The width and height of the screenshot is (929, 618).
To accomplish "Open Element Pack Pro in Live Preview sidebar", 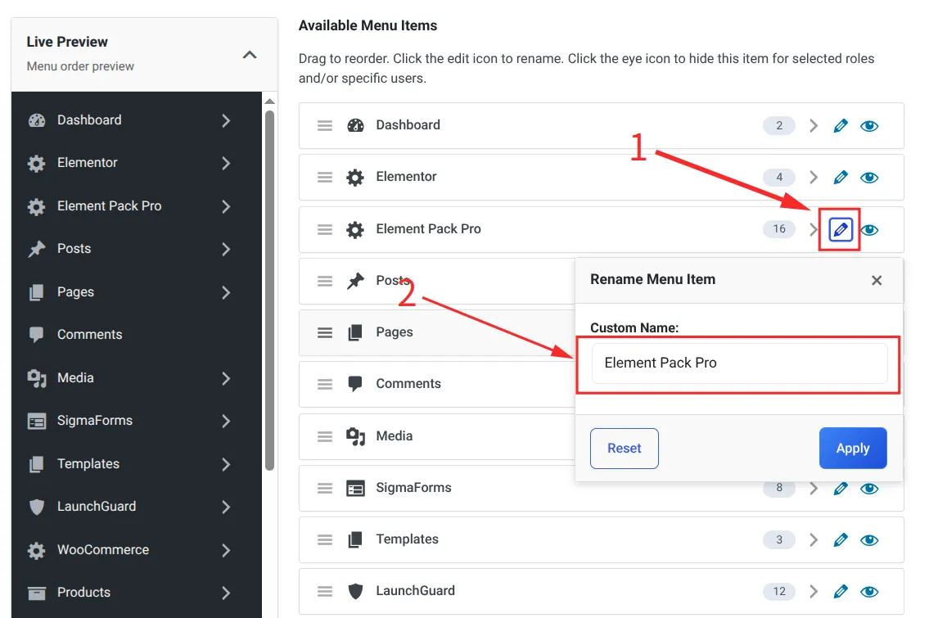I will tap(109, 206).
